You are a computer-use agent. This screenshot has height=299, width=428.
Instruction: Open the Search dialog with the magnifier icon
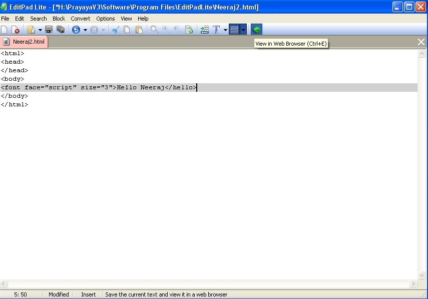(154, 29)
